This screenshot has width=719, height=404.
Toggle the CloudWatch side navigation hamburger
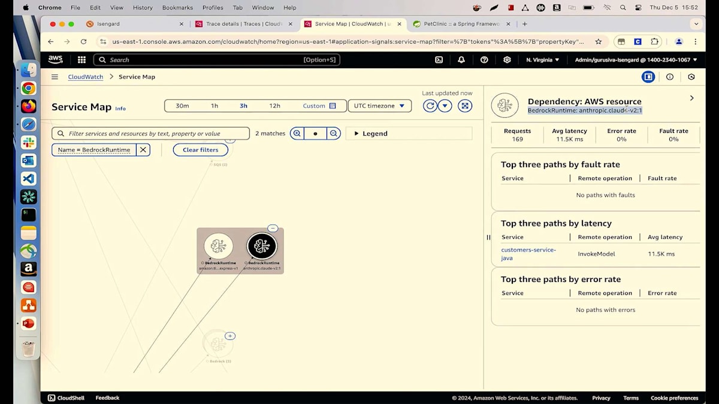(x=55, y=77)
